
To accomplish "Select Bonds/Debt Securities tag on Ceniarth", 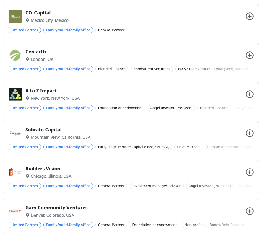I will (152, 69).
